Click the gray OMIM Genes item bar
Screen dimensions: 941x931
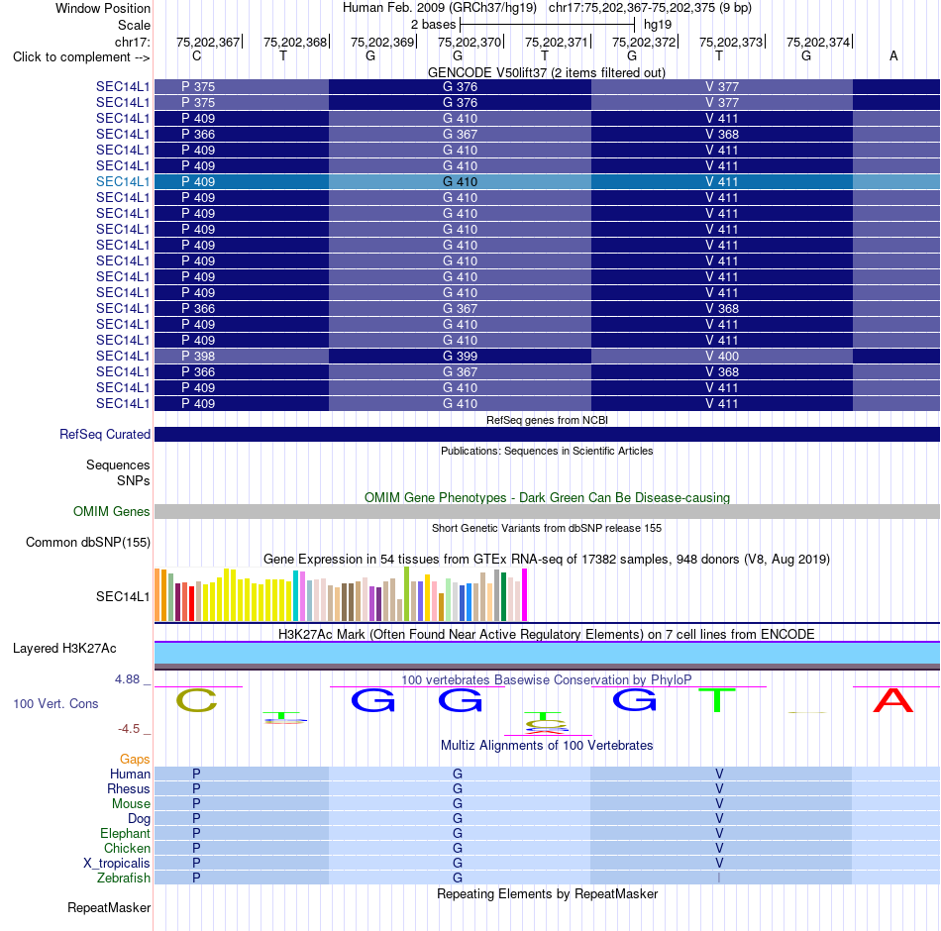pyautogui.click(x=547, y=511)
